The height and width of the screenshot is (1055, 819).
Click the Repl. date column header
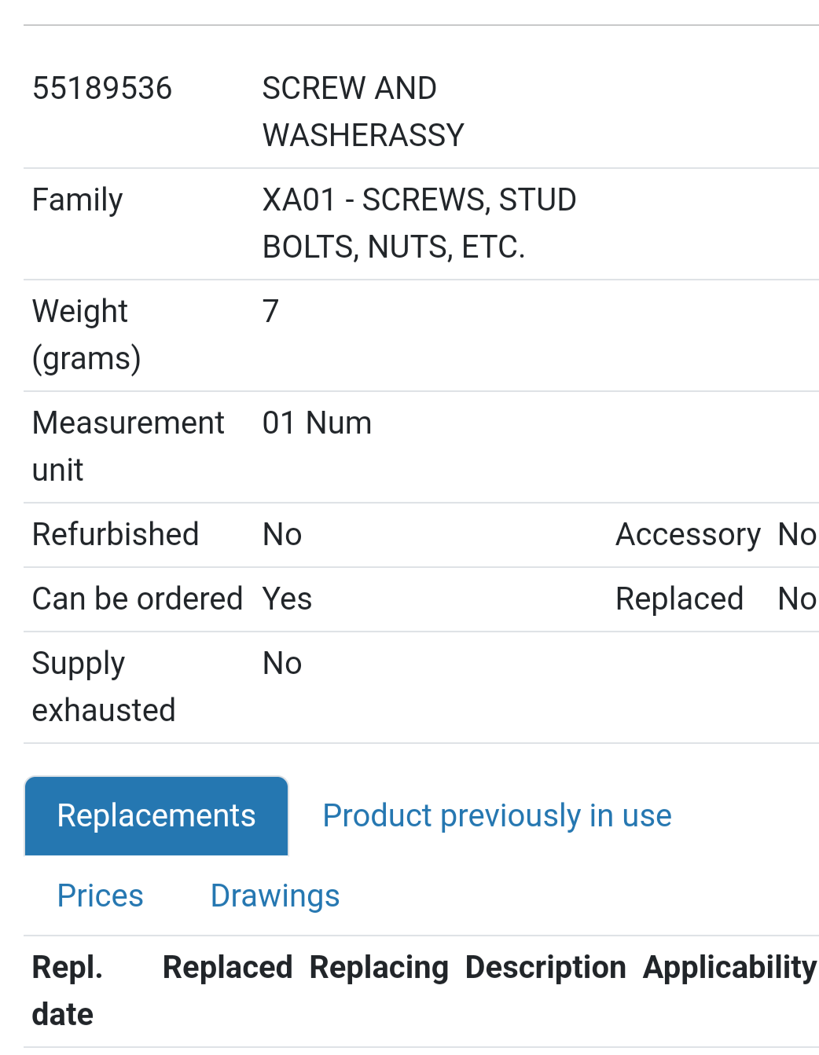coord(68,991)
